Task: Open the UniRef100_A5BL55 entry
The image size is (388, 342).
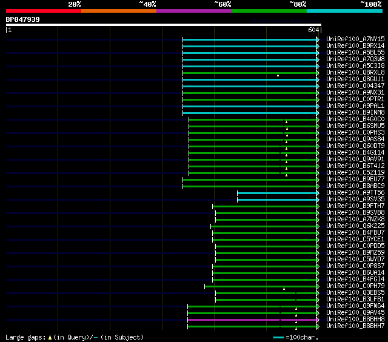Action: coord(355,53)
